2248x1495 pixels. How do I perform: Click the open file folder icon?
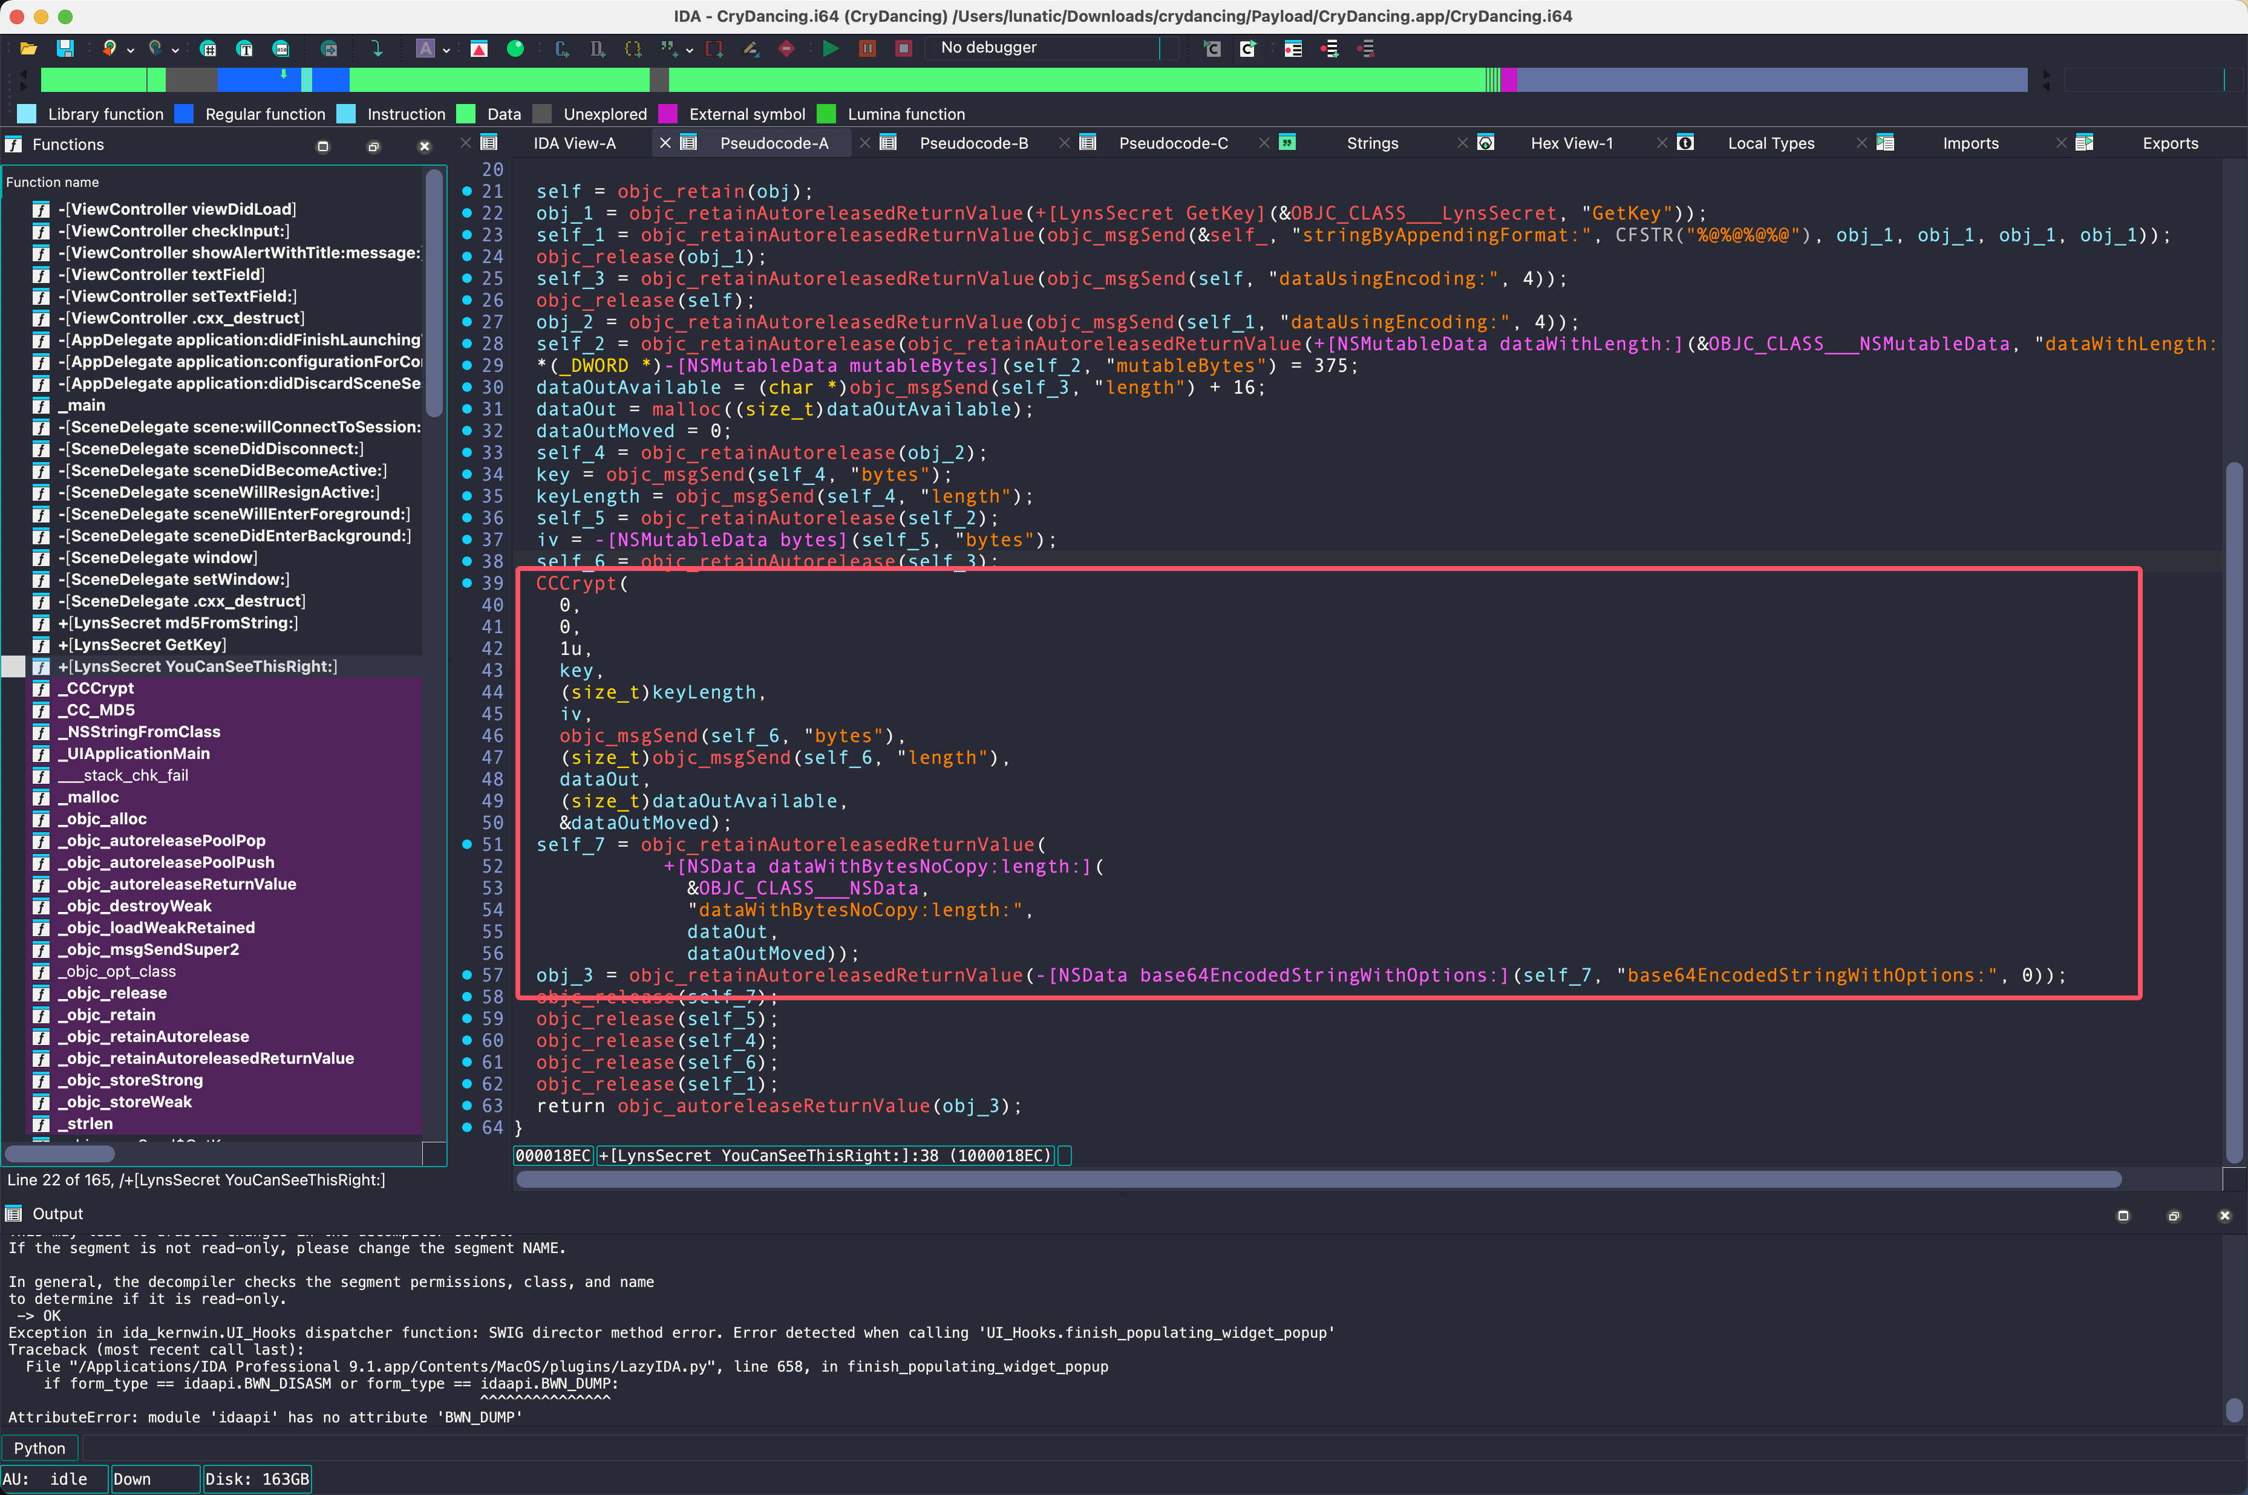tap(28, 48)
